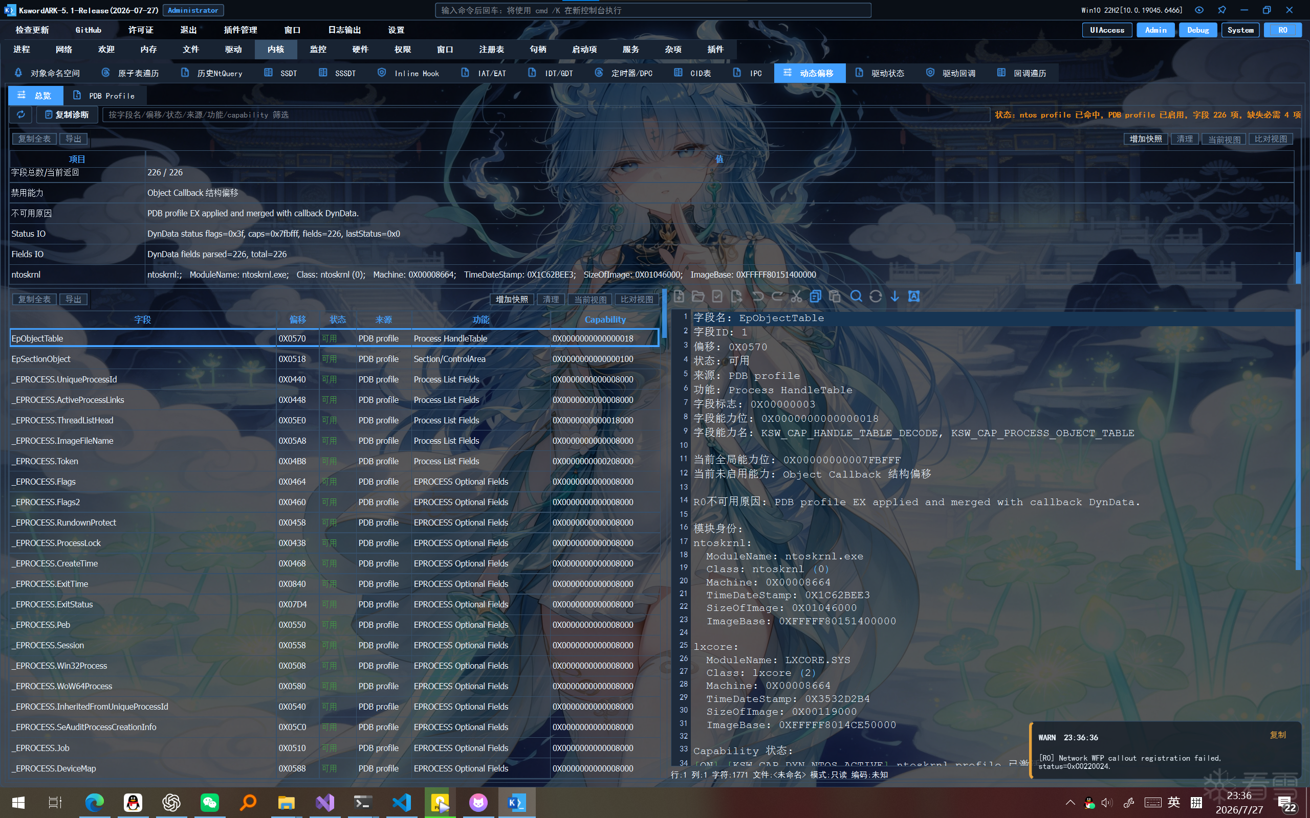This screenshot has height=818, width=1310.
Task: Open the Windows Start menu
Action: click(18, 803)
